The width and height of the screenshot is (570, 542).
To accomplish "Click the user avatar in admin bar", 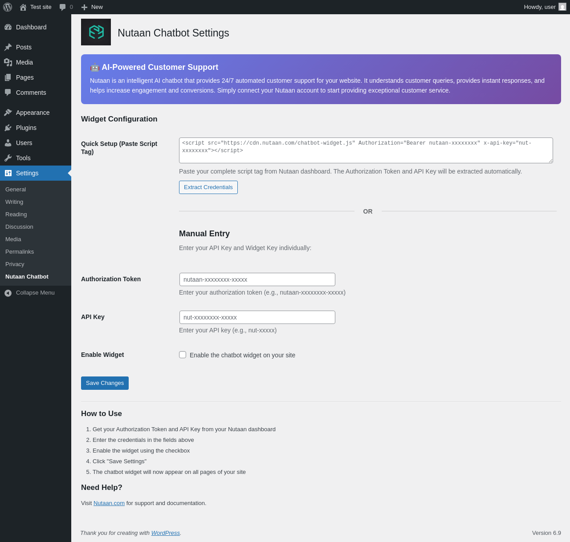I will coord(562,7).
